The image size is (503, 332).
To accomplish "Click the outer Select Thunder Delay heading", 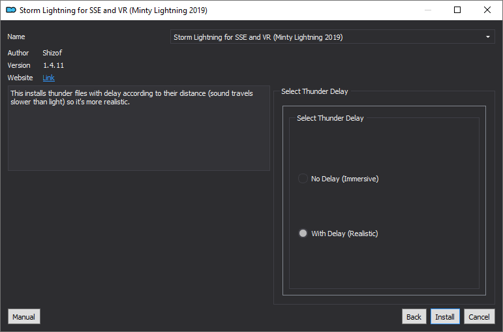I will coord(314,91).
